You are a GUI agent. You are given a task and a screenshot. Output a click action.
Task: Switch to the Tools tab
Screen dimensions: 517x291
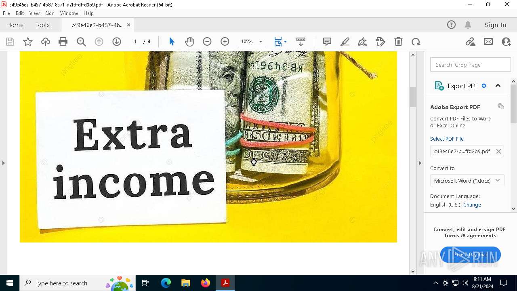42,25
